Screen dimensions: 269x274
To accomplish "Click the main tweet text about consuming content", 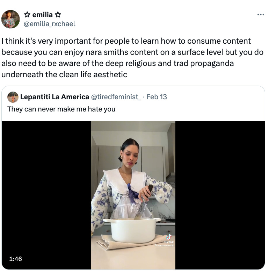I will coord(132,58).
